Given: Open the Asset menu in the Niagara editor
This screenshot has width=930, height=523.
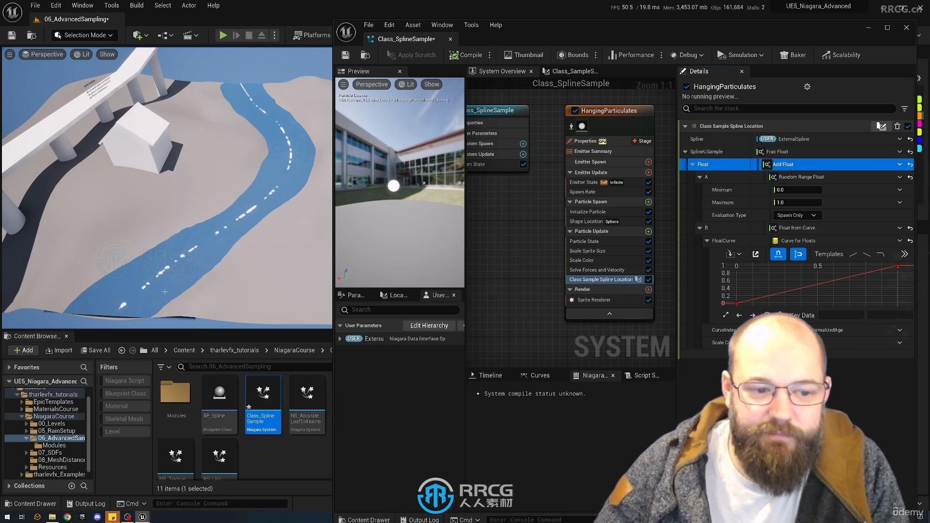Looking at the screenshot, I should [413, 25].
